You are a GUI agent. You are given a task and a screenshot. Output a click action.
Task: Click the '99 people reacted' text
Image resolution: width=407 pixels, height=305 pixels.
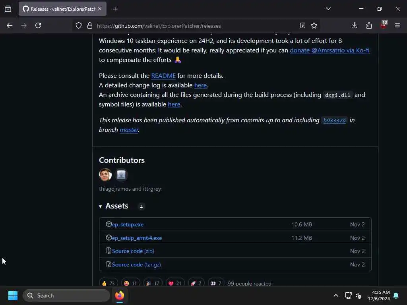click(x=250, y=284)
